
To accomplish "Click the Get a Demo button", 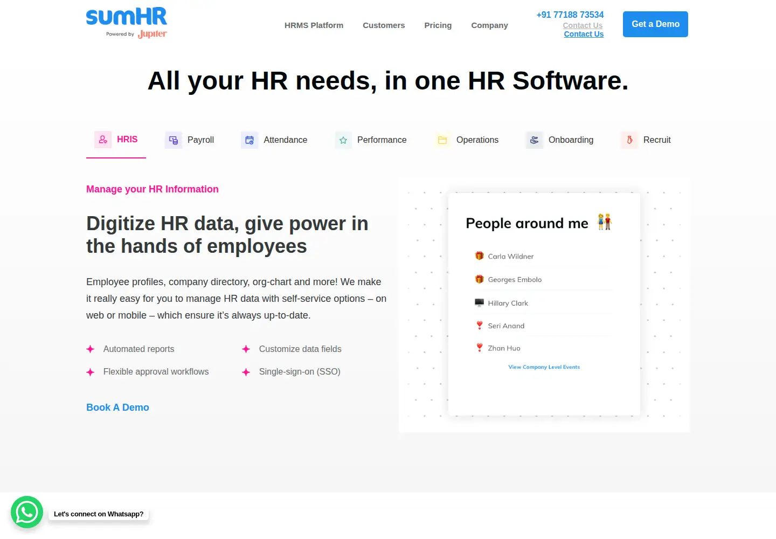I will (x=655, y=24).
